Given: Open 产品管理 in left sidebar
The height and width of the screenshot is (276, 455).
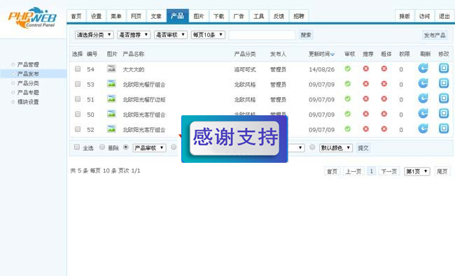Looking at the screenshot, I should (28, 64).
